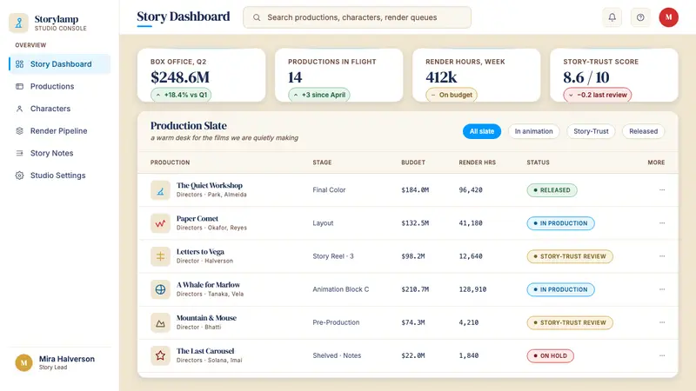696x391 pixels.
Task: Click the STAGE column header
Action: tap(322, 162)
